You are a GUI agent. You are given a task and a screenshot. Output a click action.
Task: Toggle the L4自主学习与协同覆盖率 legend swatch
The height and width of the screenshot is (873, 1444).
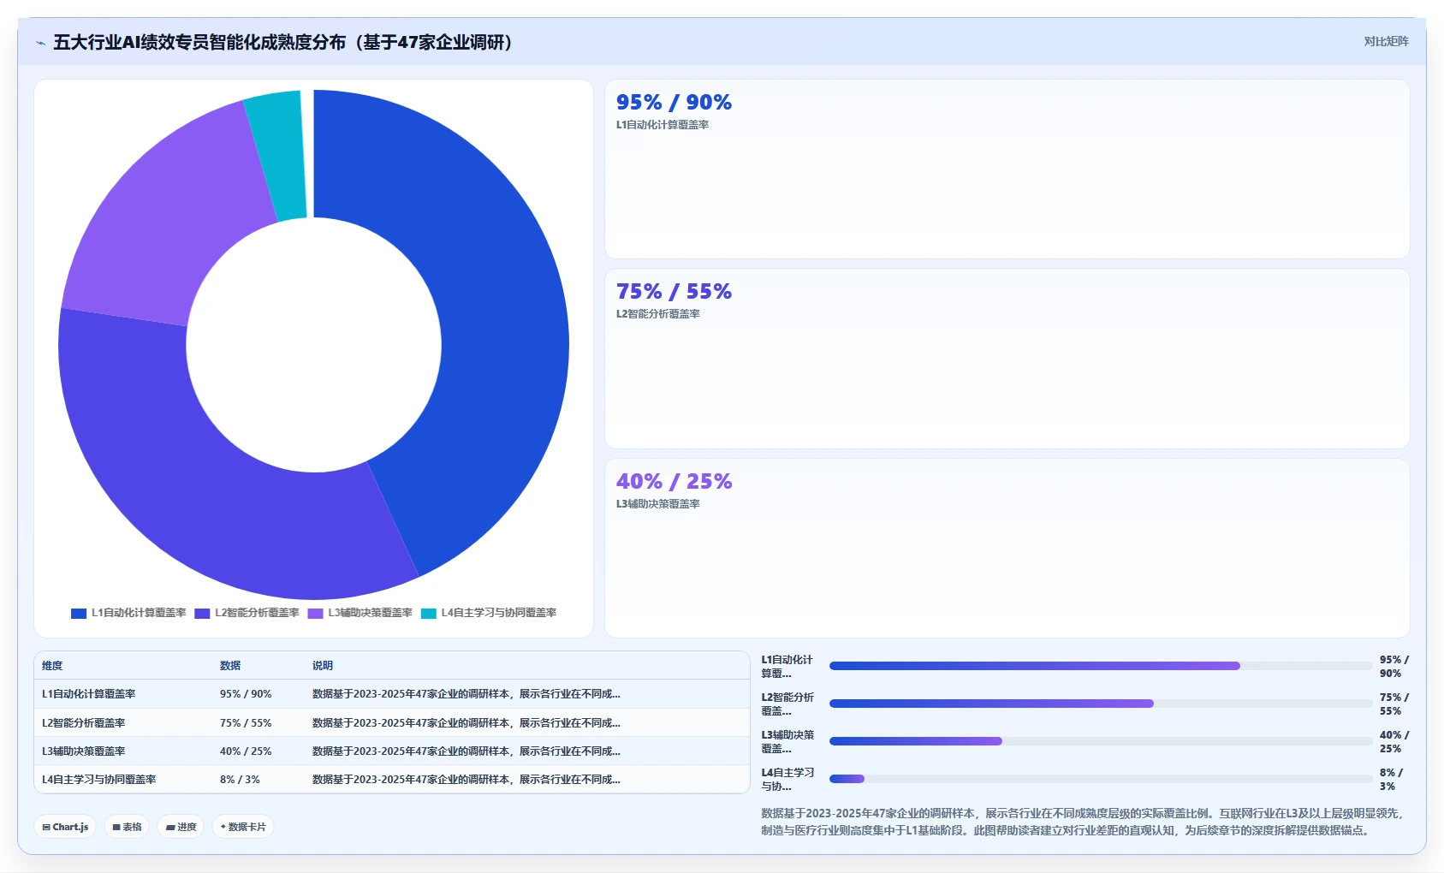click(429, 613)
